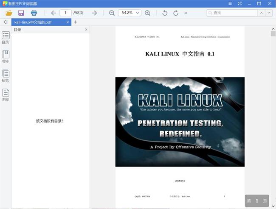This screenshot has width=276, height=209.
Task: Click scrollbar up arrow in document view
Action: pos(273,29)
